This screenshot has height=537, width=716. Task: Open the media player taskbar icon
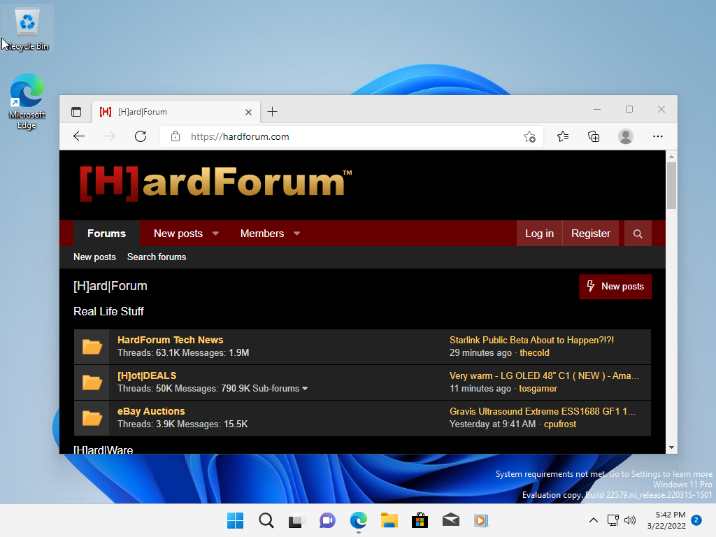pos(481,520)
